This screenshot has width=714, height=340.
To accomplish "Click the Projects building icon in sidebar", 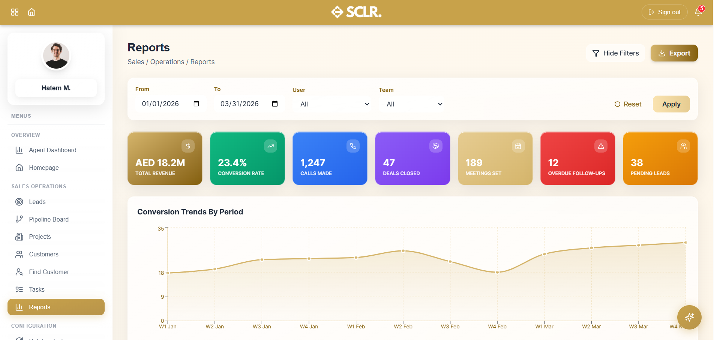I will (x=19, y=237).
